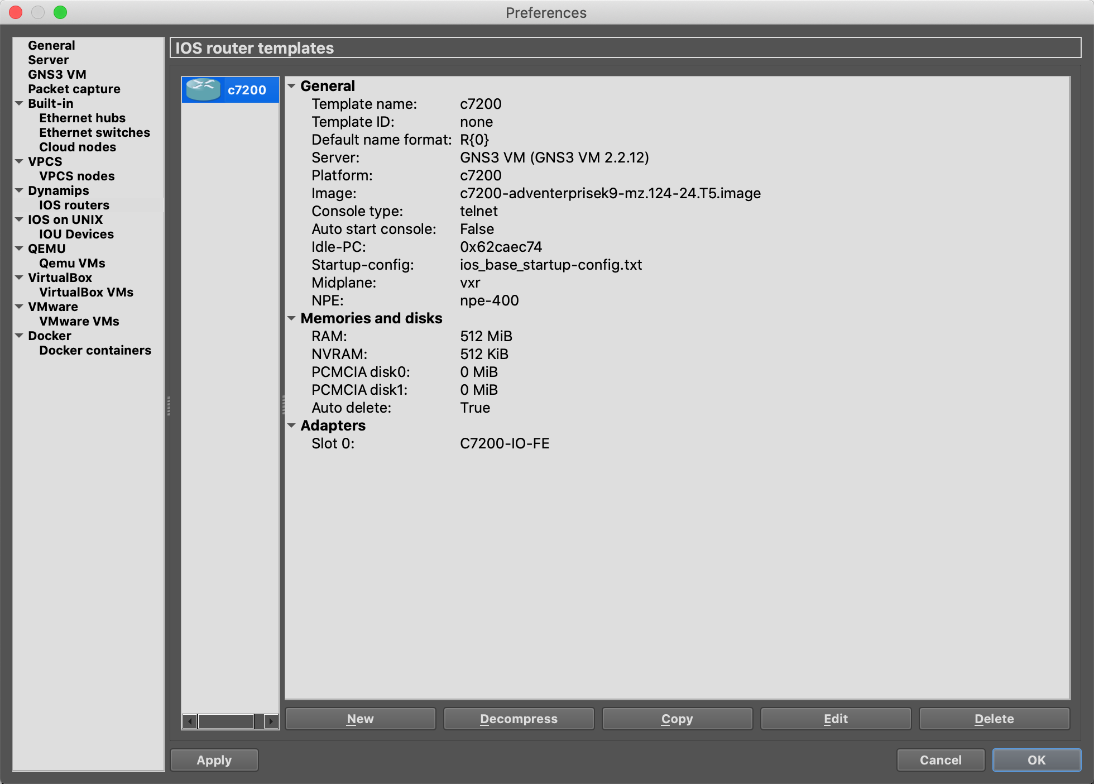Click the template list horizontal scrollbar

click(226, 721)
